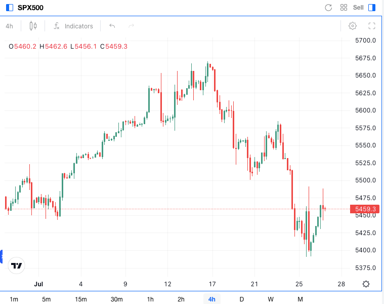Toggle the left panel next to SPX500

pyautogui.click(x=9, y=8)
